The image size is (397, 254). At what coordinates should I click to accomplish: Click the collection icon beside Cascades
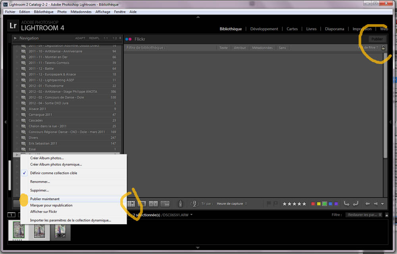pyautogui.click(x=23, y=120)
